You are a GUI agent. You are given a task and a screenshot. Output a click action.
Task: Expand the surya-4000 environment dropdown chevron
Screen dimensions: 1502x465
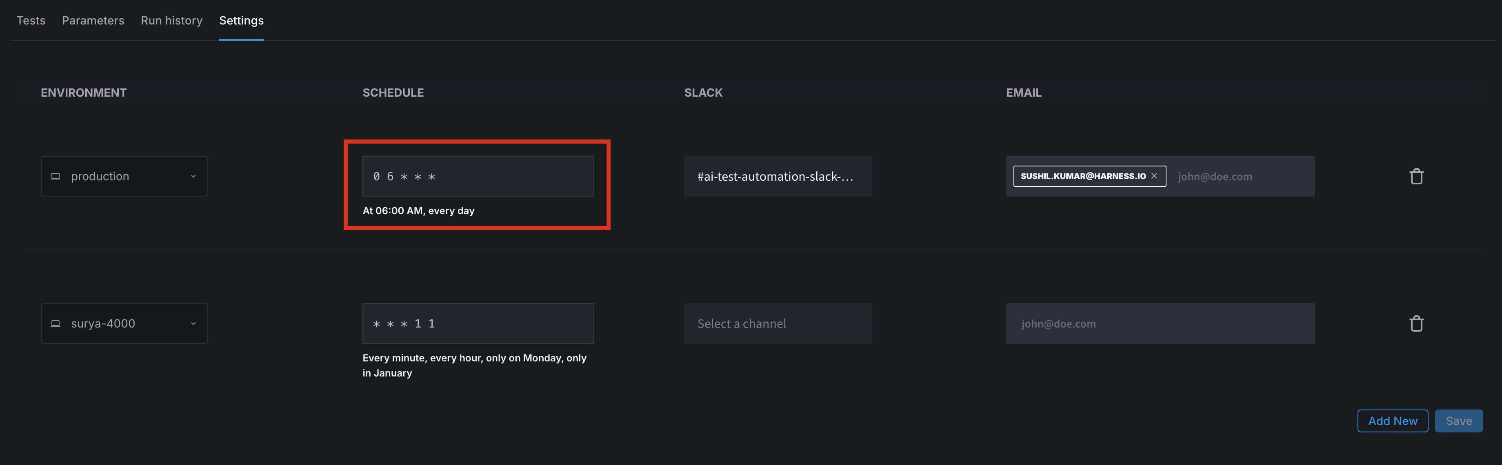(x=193, y=323)
